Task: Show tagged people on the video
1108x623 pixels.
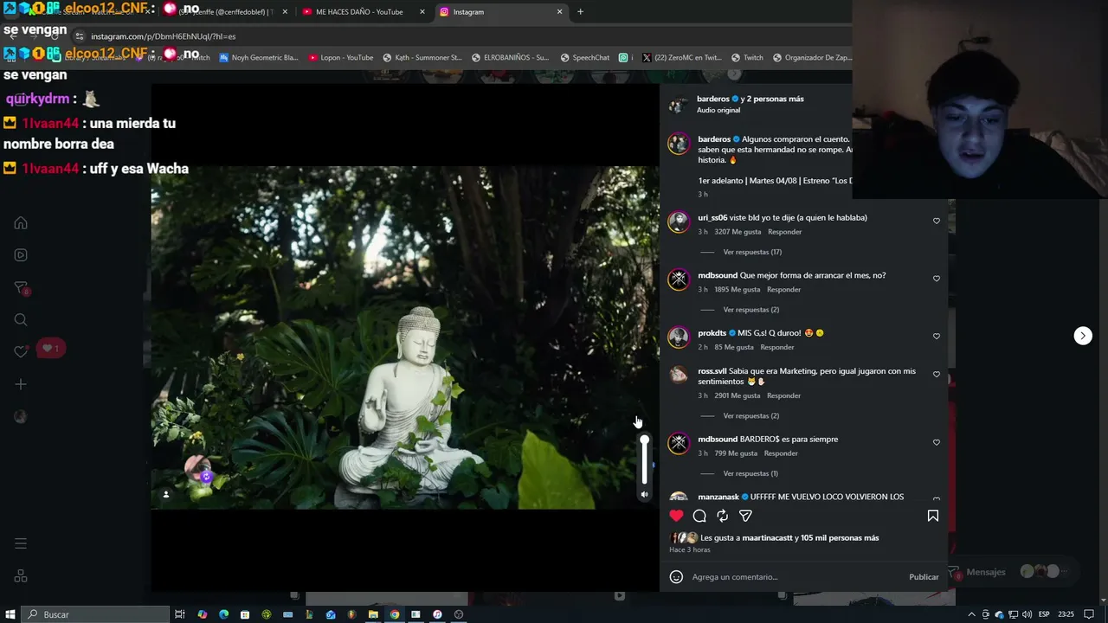Action: tap(166, 495)
